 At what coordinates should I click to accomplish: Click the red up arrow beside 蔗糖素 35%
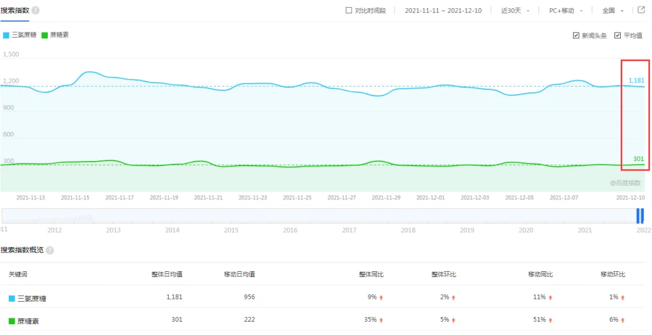pos(381,320)
